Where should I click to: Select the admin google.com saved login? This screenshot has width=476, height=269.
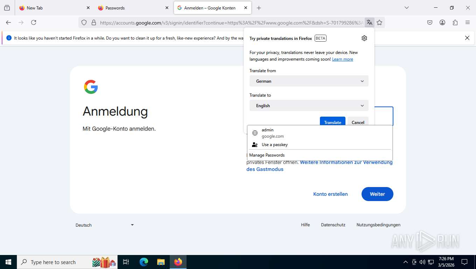(x=320, y=133)
